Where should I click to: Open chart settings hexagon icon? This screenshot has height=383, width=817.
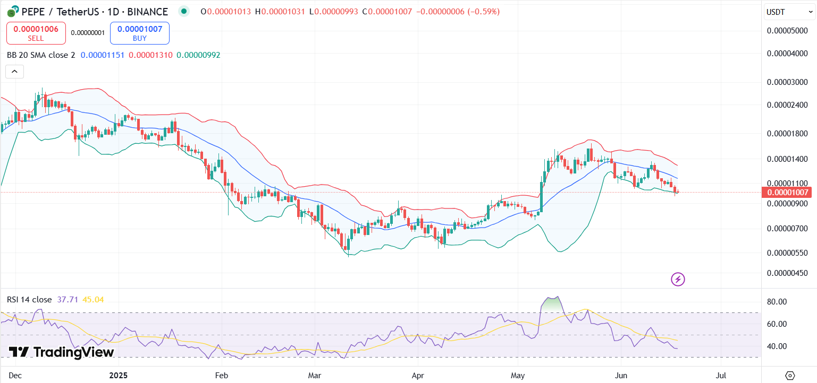pos(790,376)
